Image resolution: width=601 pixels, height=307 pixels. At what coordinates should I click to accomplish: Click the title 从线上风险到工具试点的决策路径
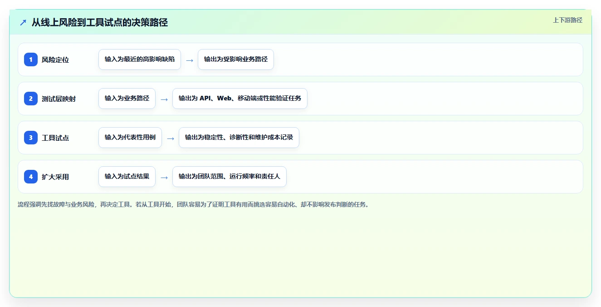click(x=100, y=22)
